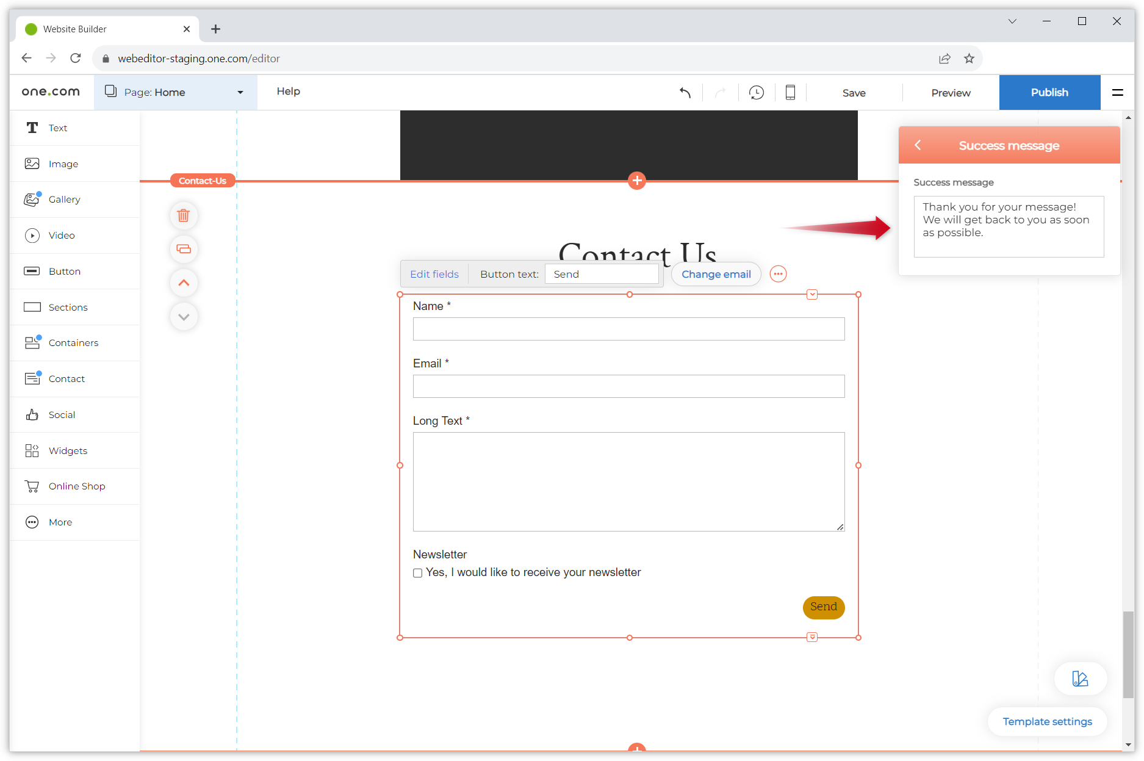The width and height of the screenshot is (1144, 761).
Task: Click the Button text input field
Action: pos(602,274)
